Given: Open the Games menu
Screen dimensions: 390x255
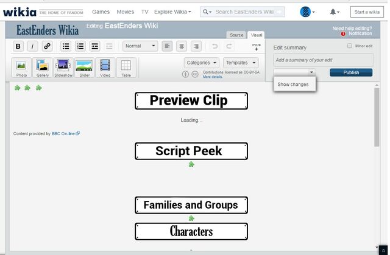Looking at the screenshot, I should point(101,12).
